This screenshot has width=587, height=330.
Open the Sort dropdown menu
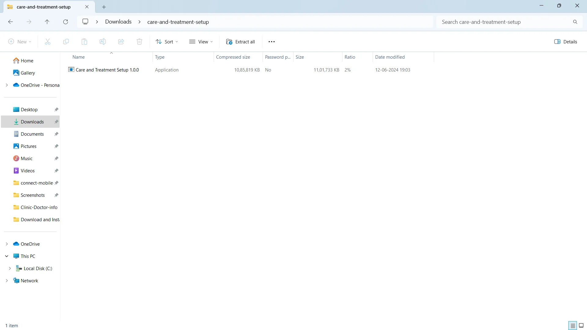point(167,42)
